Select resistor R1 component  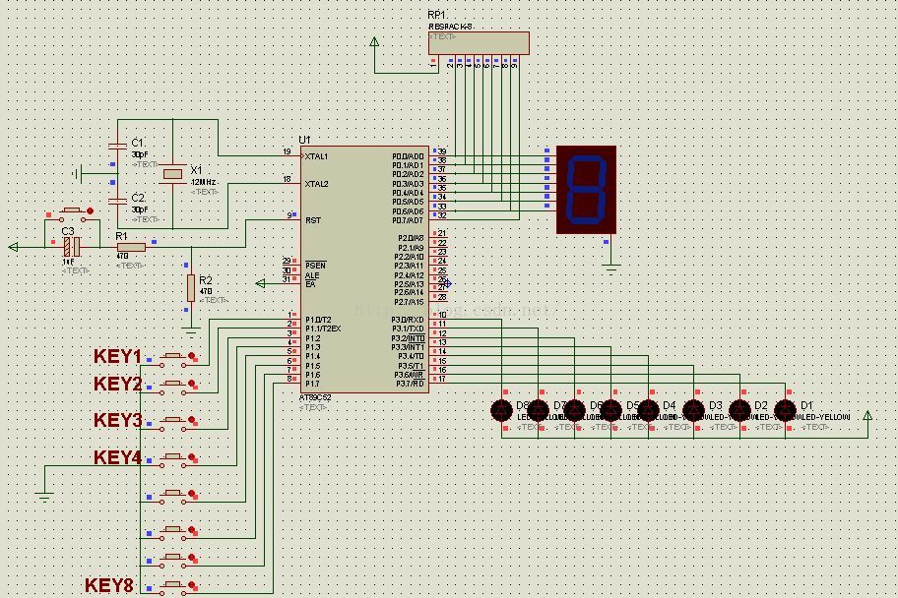[131, 247]
